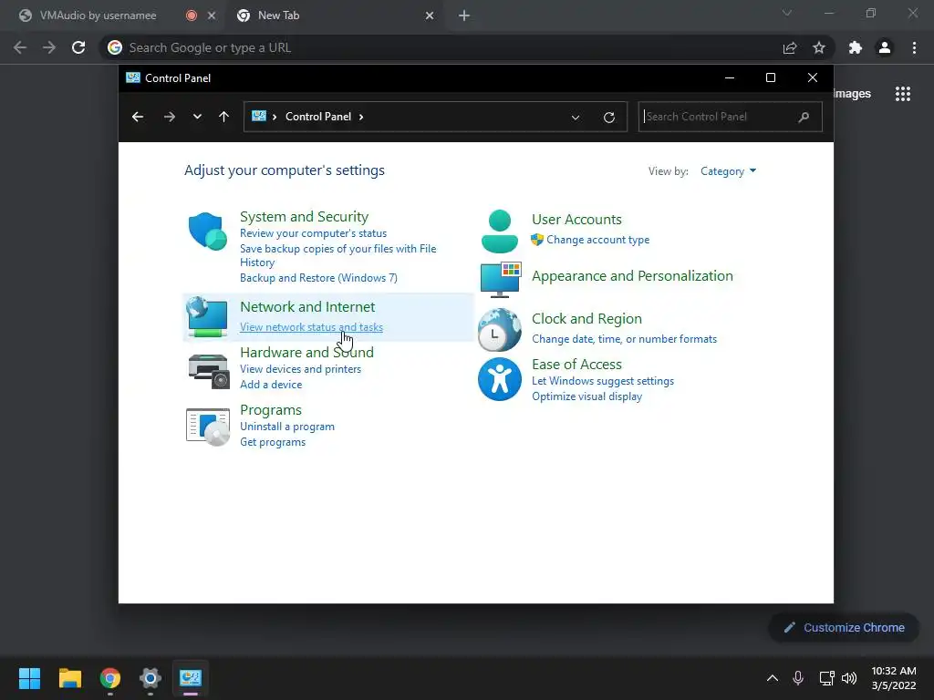
Task: Open the Ease of Access icon
Action: click(x=499, y=379)
